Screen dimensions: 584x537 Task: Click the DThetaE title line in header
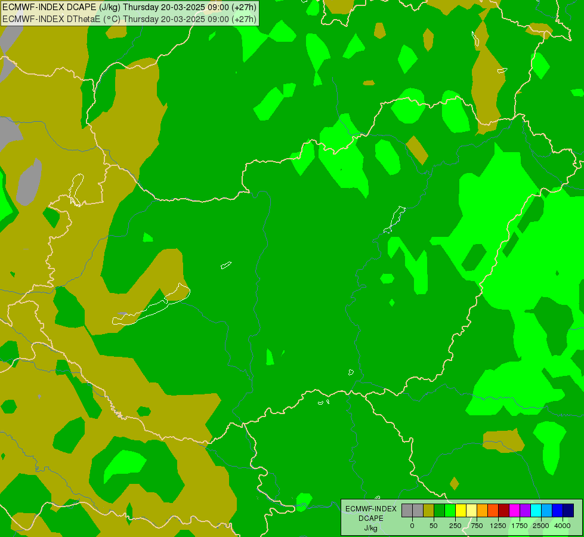click(x=129, y=19)
